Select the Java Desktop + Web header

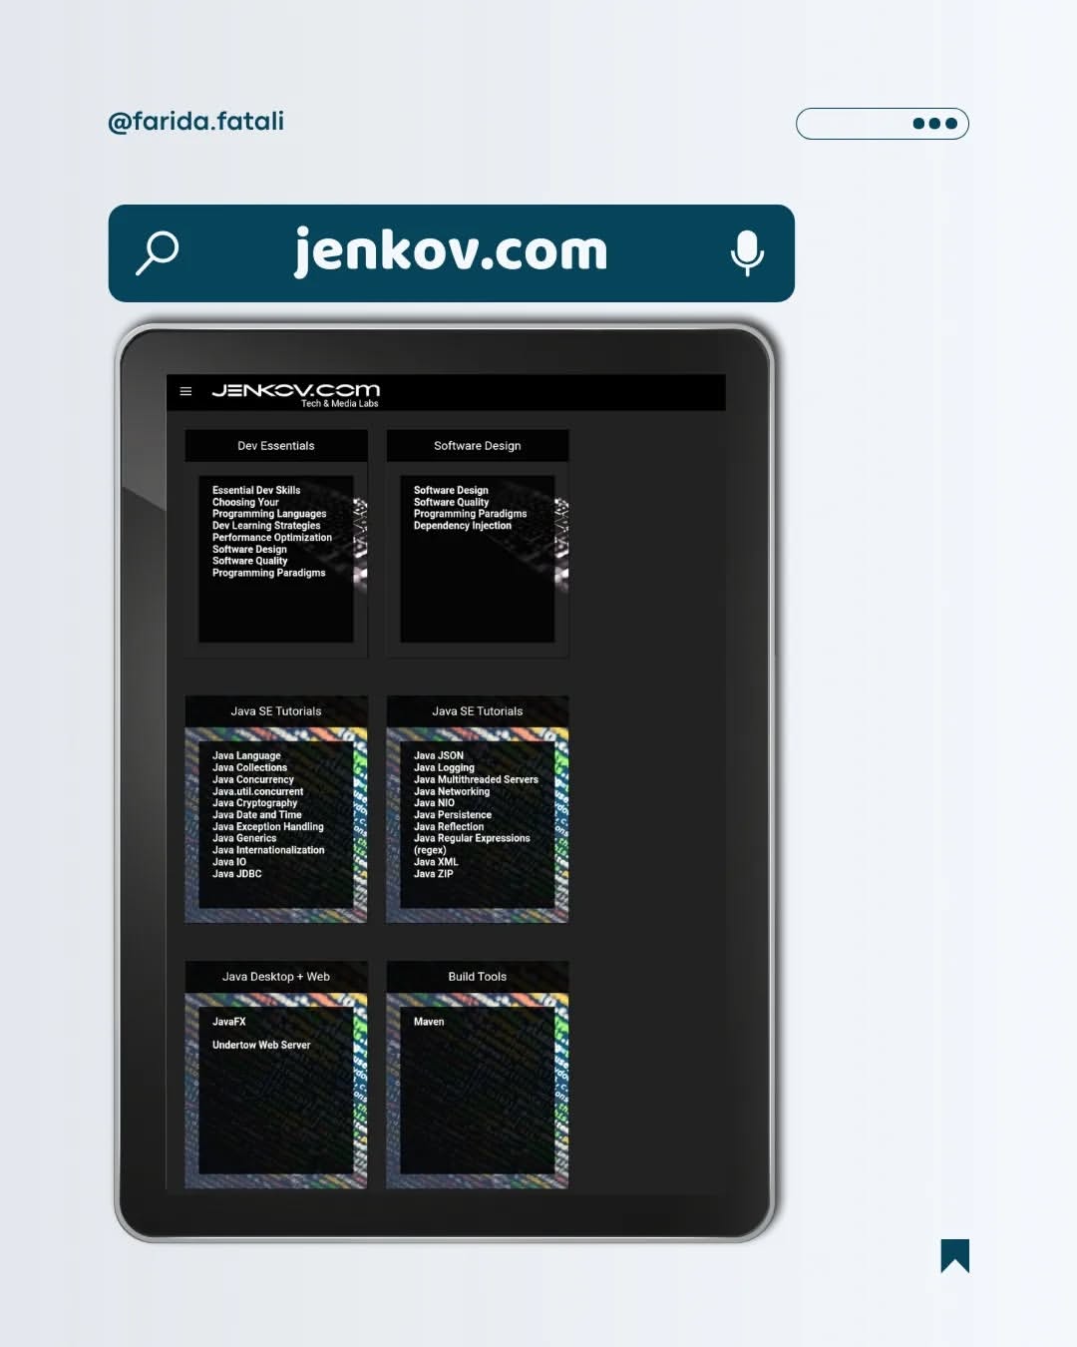click(x=276, y=977)
